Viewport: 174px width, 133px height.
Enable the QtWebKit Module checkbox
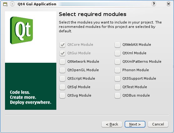[117, 45]
